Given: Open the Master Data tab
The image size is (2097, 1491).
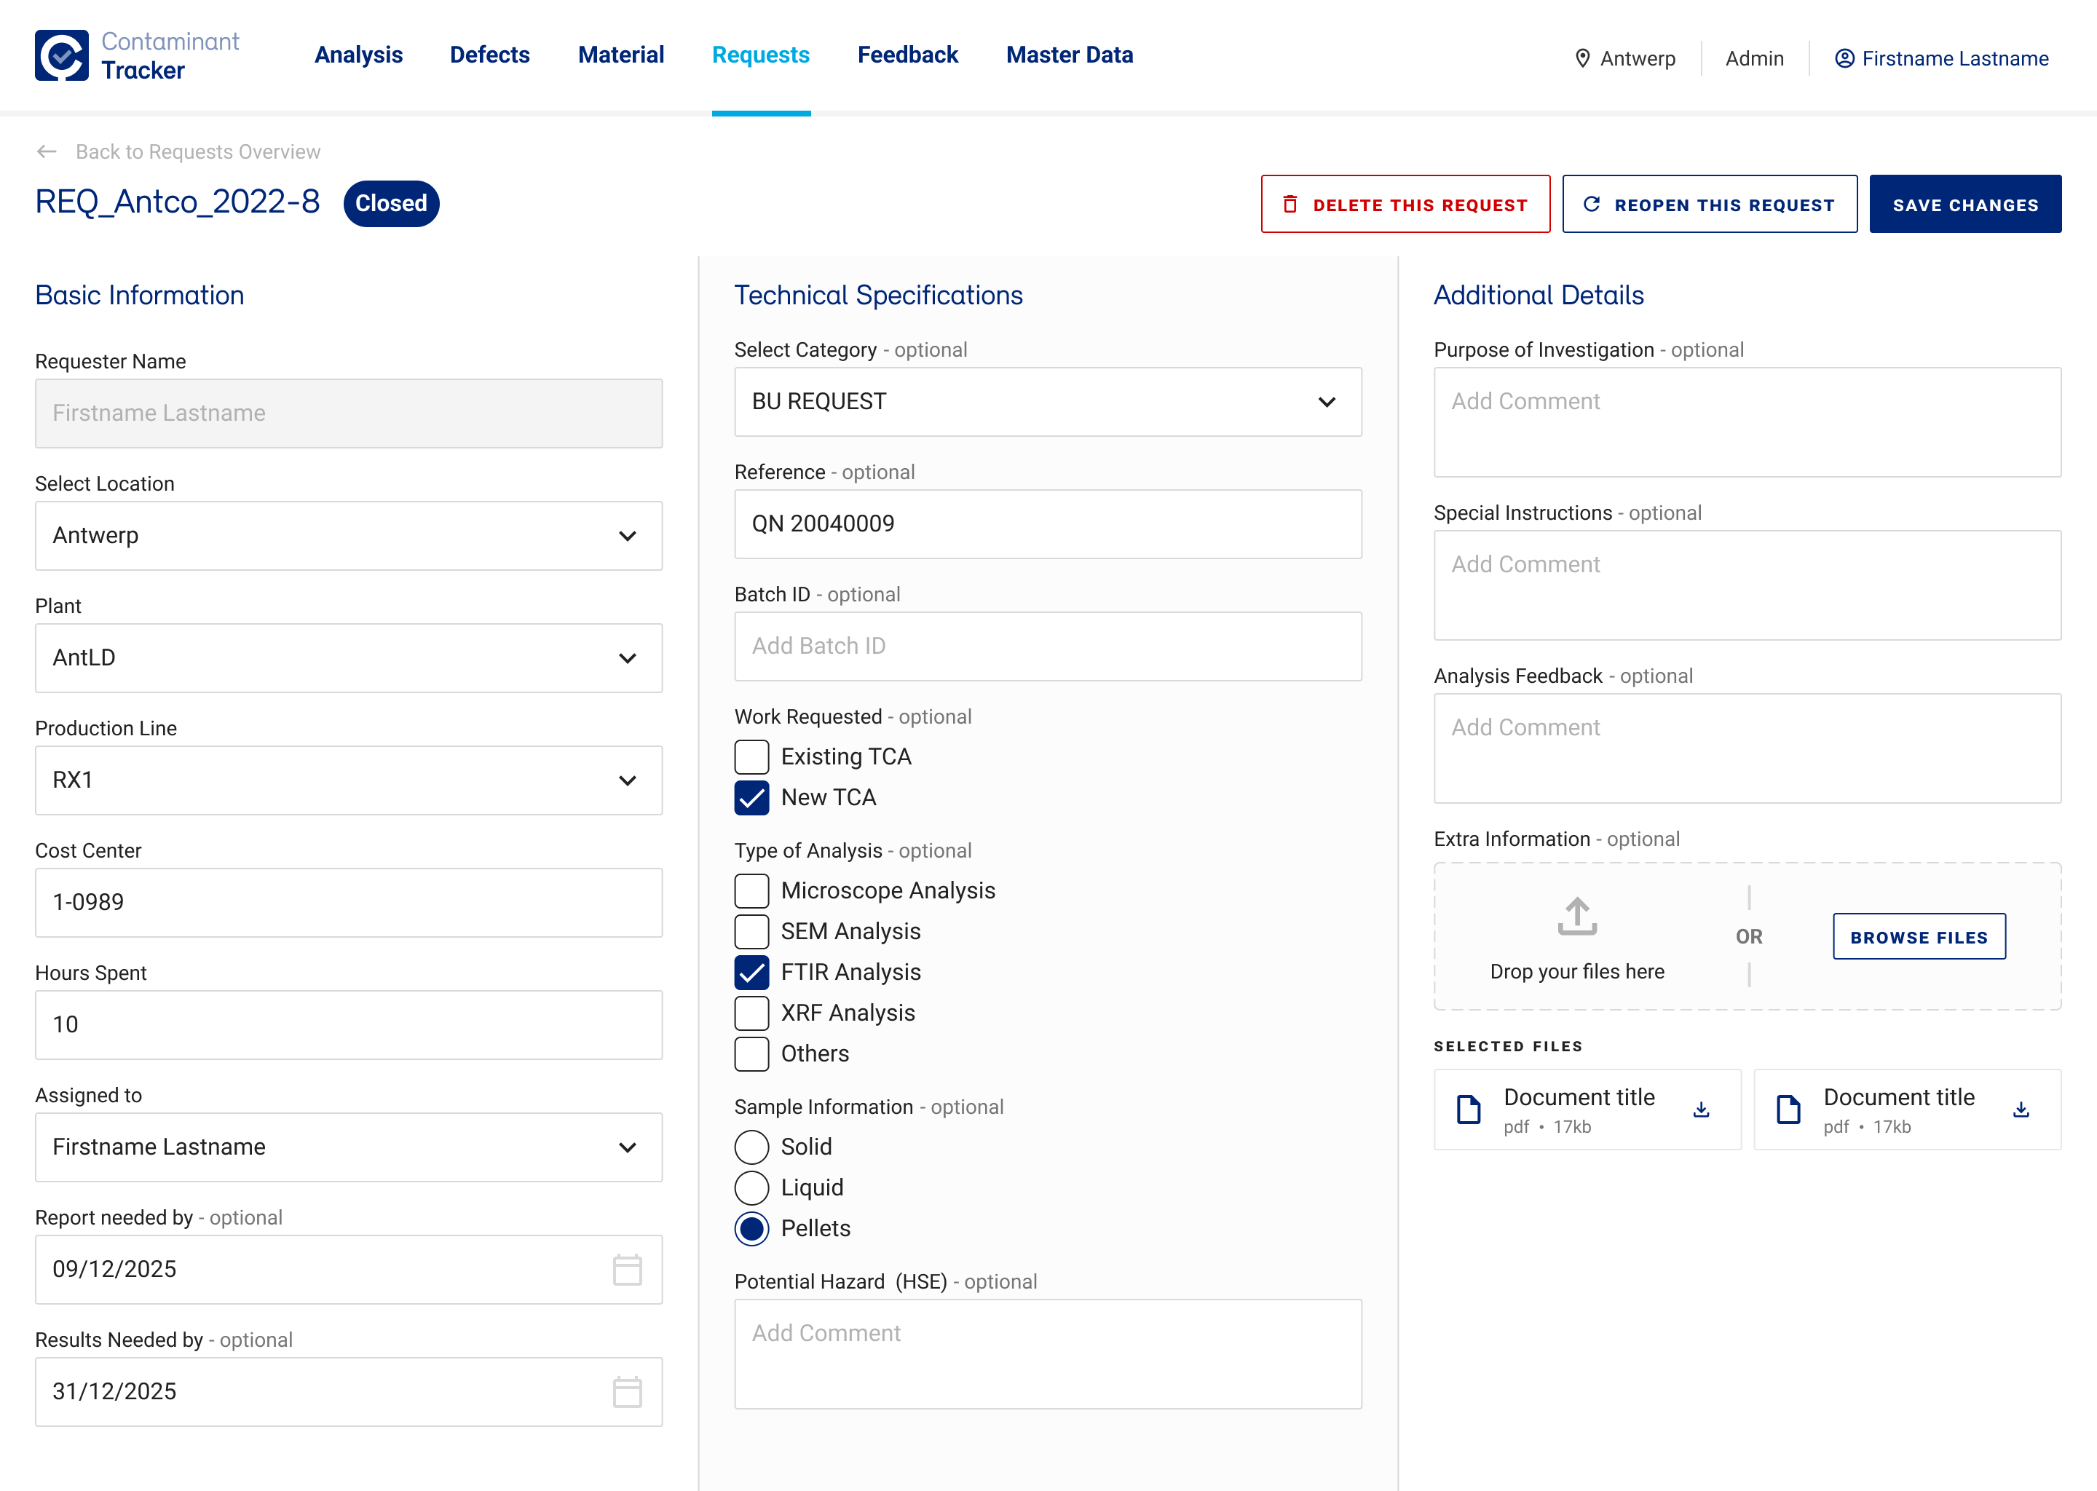Looking at the screenshot, I should pos(1069,55).
